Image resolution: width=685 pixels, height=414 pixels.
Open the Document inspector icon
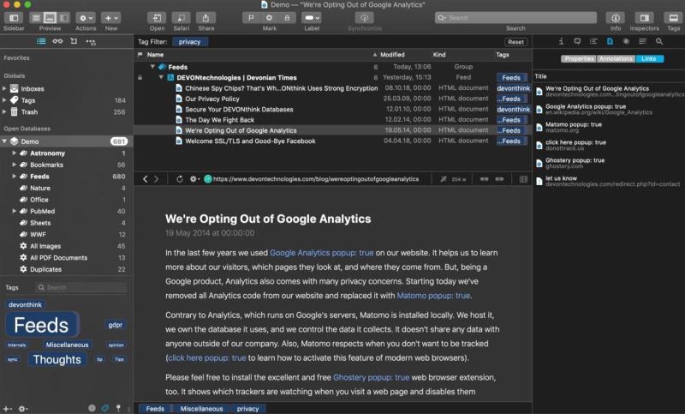[x=610, y=41]
